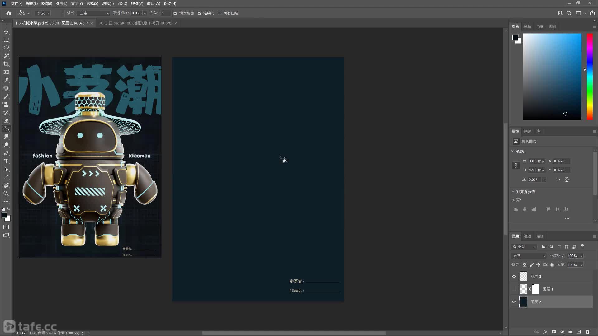Select the Rectangular Marquee tool
This screenshot has width=598, height=336.
6,40
